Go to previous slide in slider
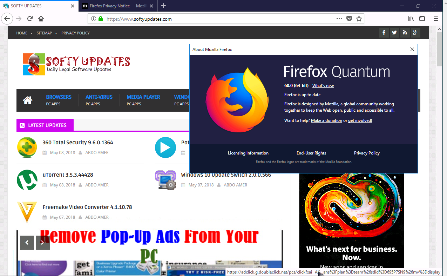The width and height of the screenshot is (447, 276). (x=27, y=243)
